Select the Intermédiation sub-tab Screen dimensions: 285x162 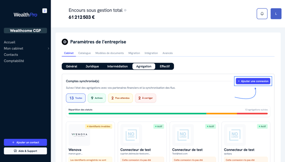tap(117, 67)
